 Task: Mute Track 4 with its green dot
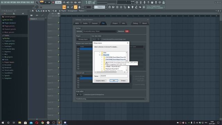tap(58, 42)
